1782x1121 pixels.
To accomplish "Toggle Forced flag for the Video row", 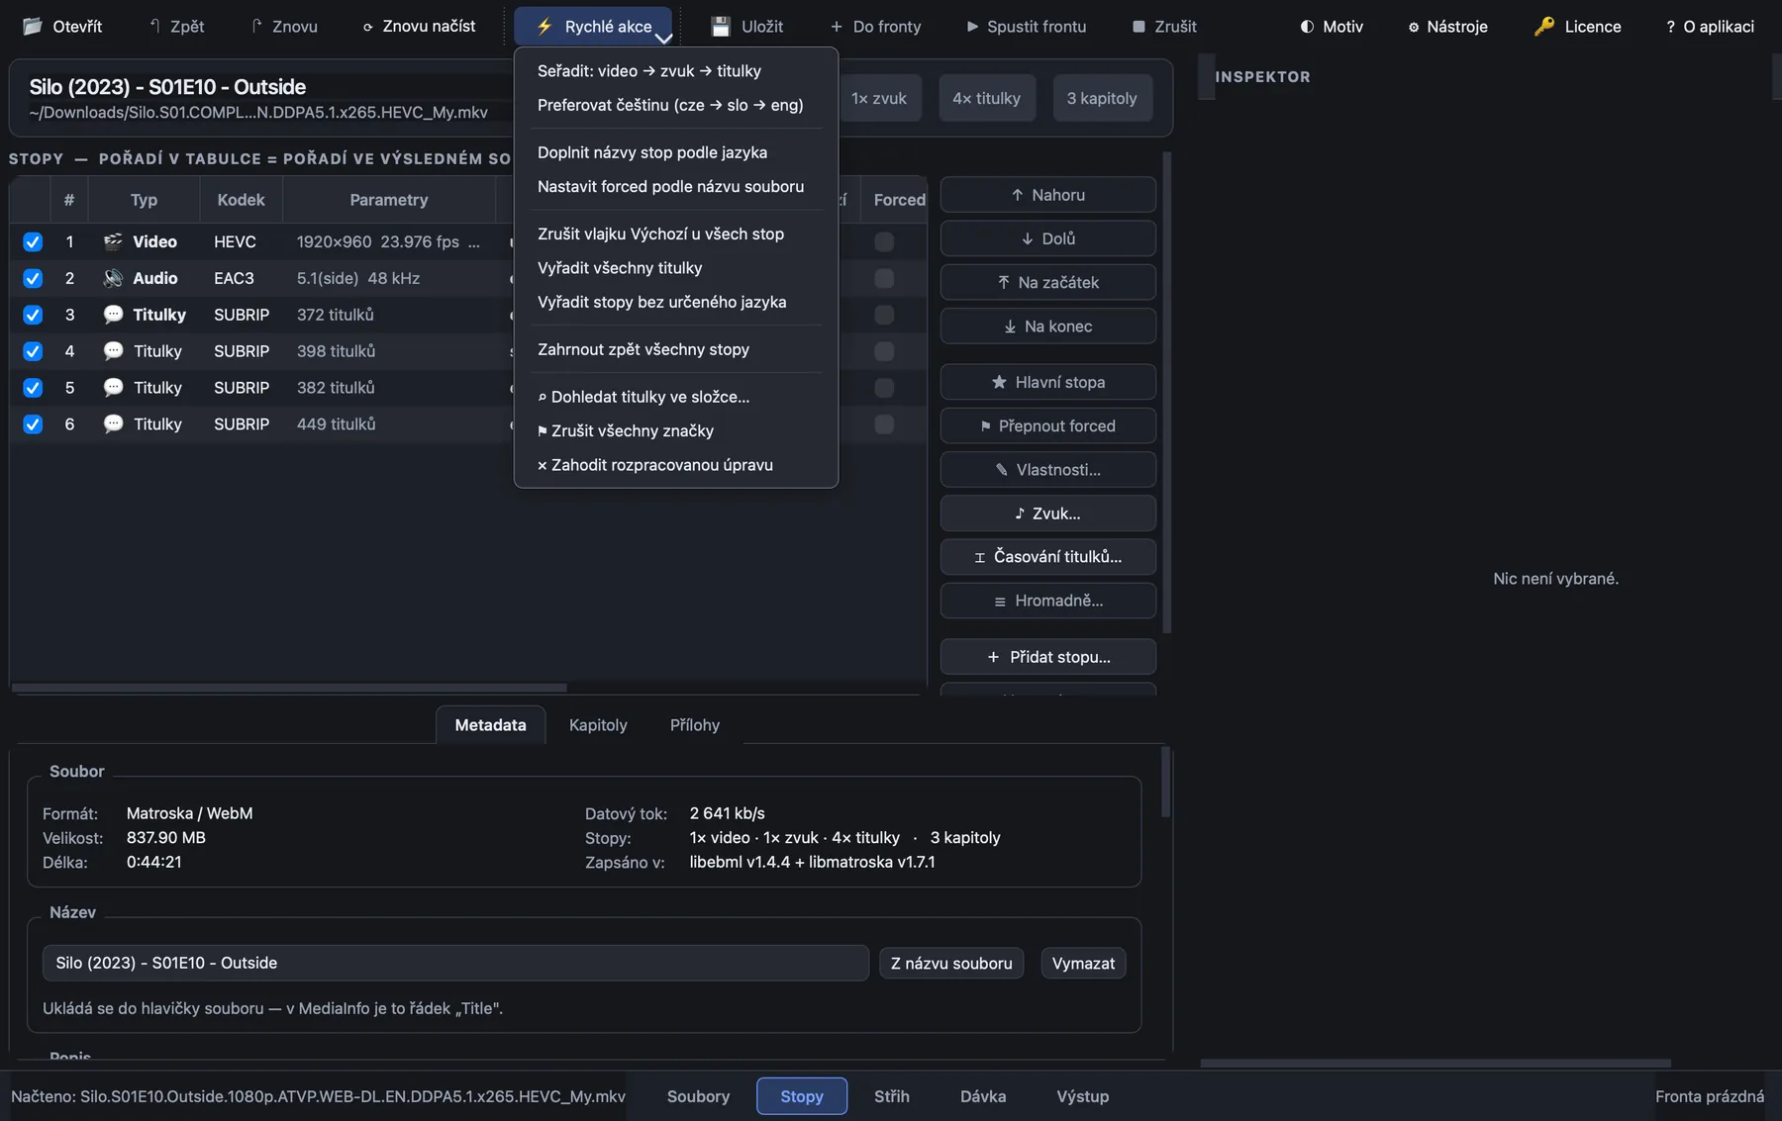I will coord(884,241).
